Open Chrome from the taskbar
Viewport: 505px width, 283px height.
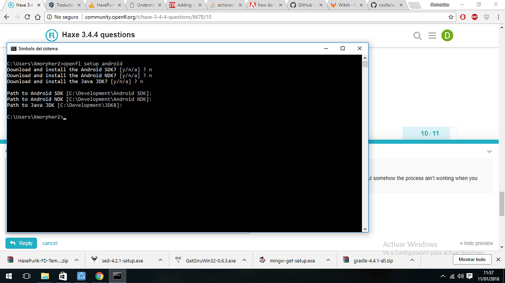coord(99,276)
